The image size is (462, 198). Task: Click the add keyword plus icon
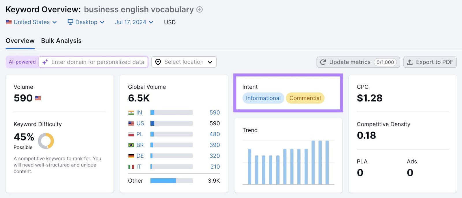click(x=200, y=10)
